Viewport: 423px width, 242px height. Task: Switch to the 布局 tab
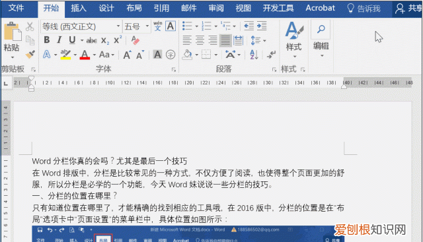pyautogui.click(x=134, y=8)
